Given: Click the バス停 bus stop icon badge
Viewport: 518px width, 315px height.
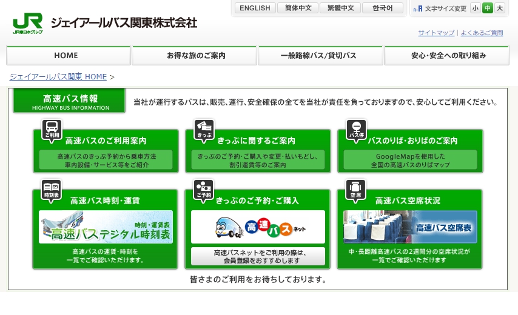Looking at the screenshot, I should [x=356, y=130].
